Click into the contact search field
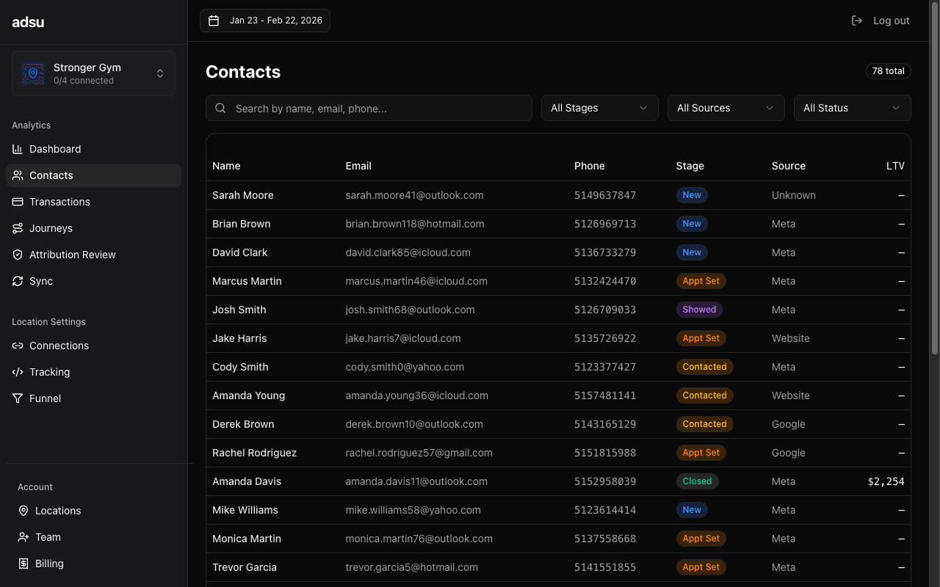The width and height of the screenshot is (940, 587). click(x=369, y=108)
